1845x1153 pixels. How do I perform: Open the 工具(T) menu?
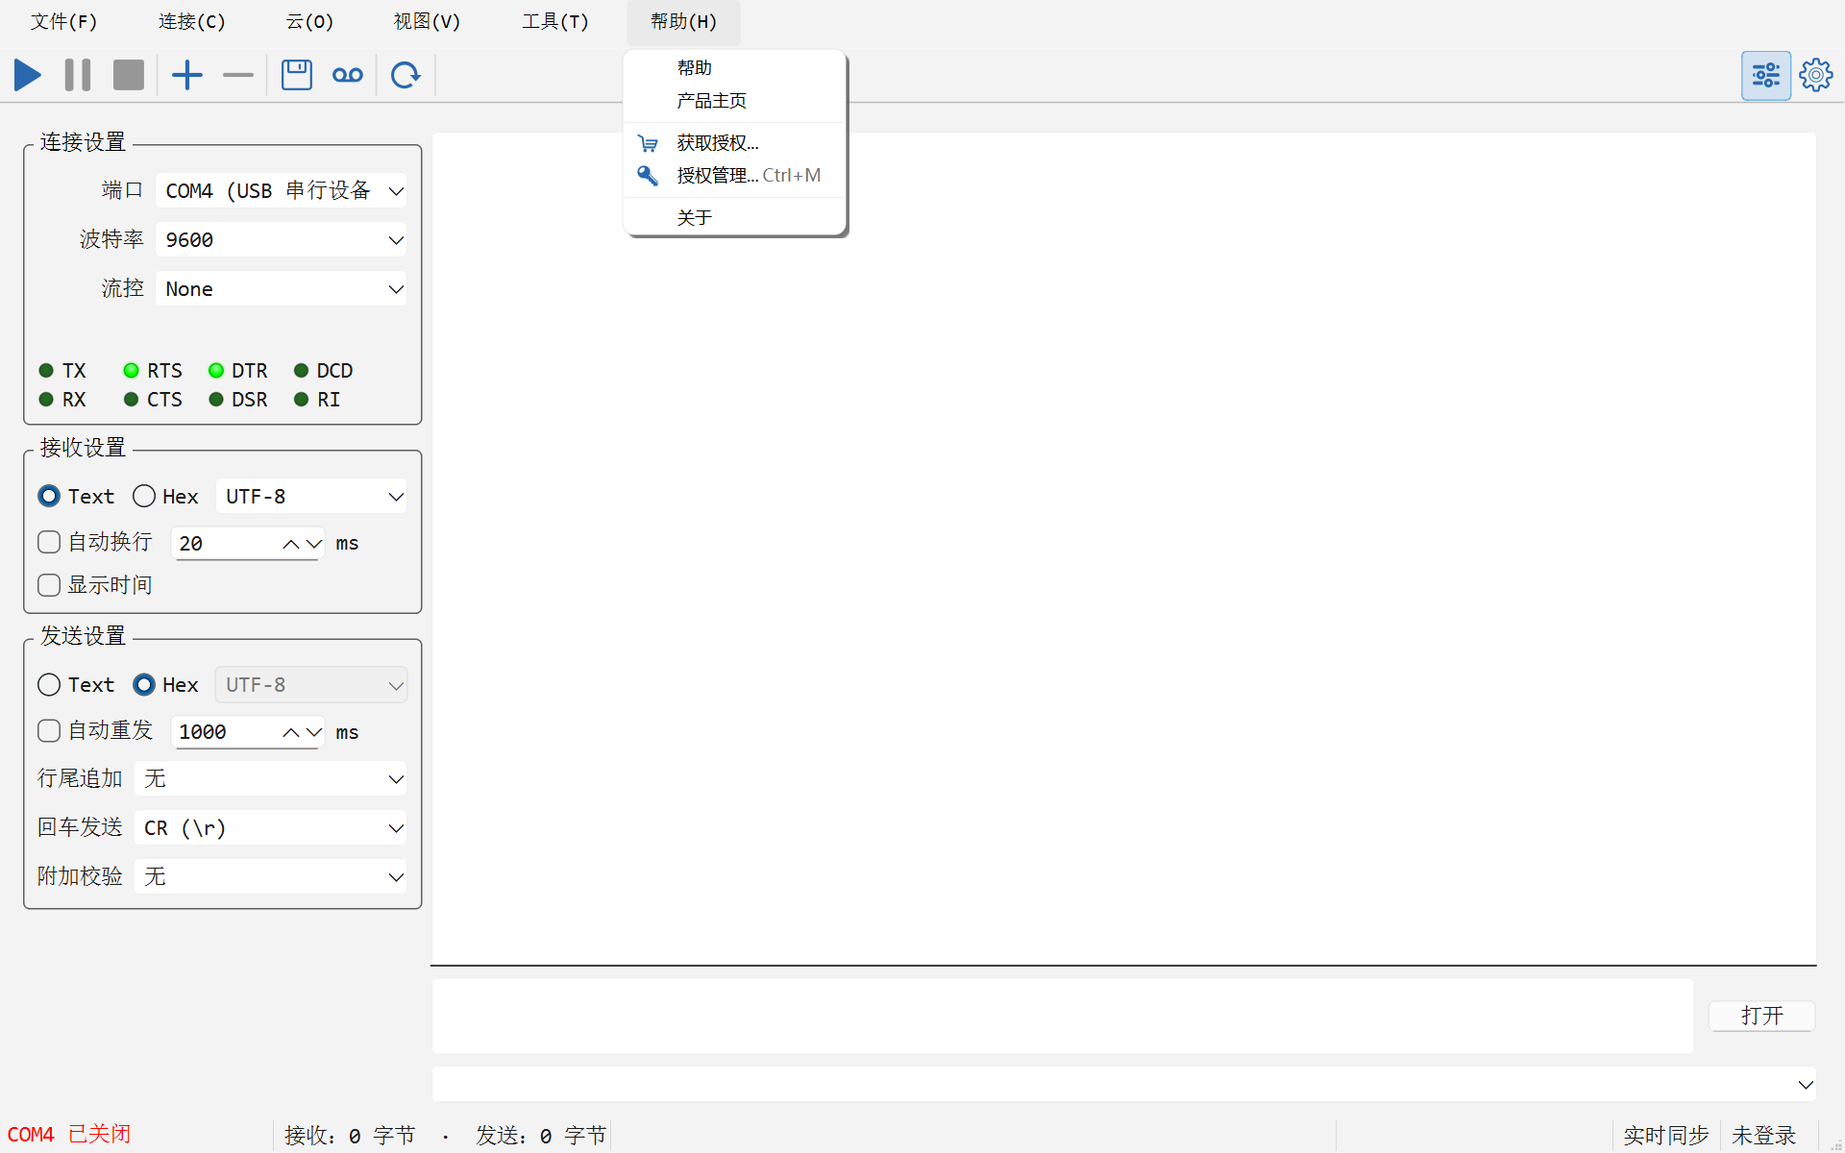click(554, 22)
